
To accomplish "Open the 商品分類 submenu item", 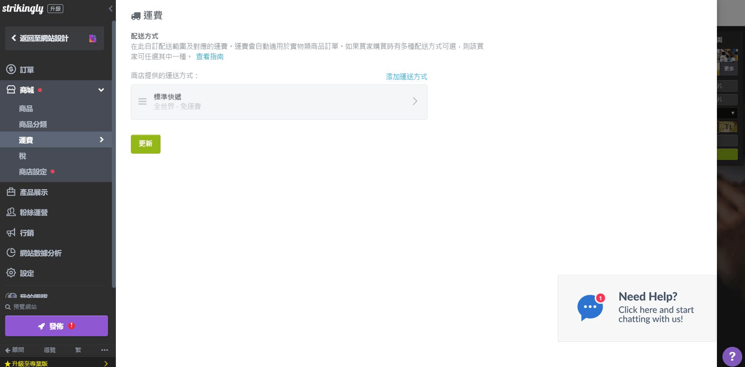I will [33, 124].
